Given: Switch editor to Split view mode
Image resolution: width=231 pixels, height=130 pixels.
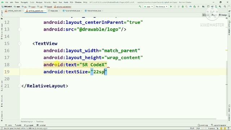Looking at the screenshot, I should click(x=214, y=15).
